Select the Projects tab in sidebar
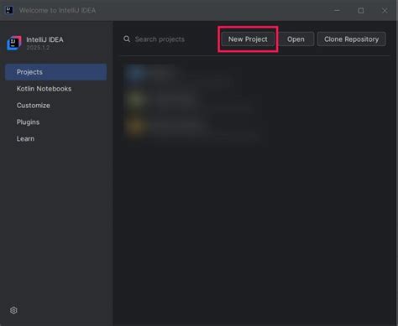This screenshot has height=326, width=398. point(55,72)
